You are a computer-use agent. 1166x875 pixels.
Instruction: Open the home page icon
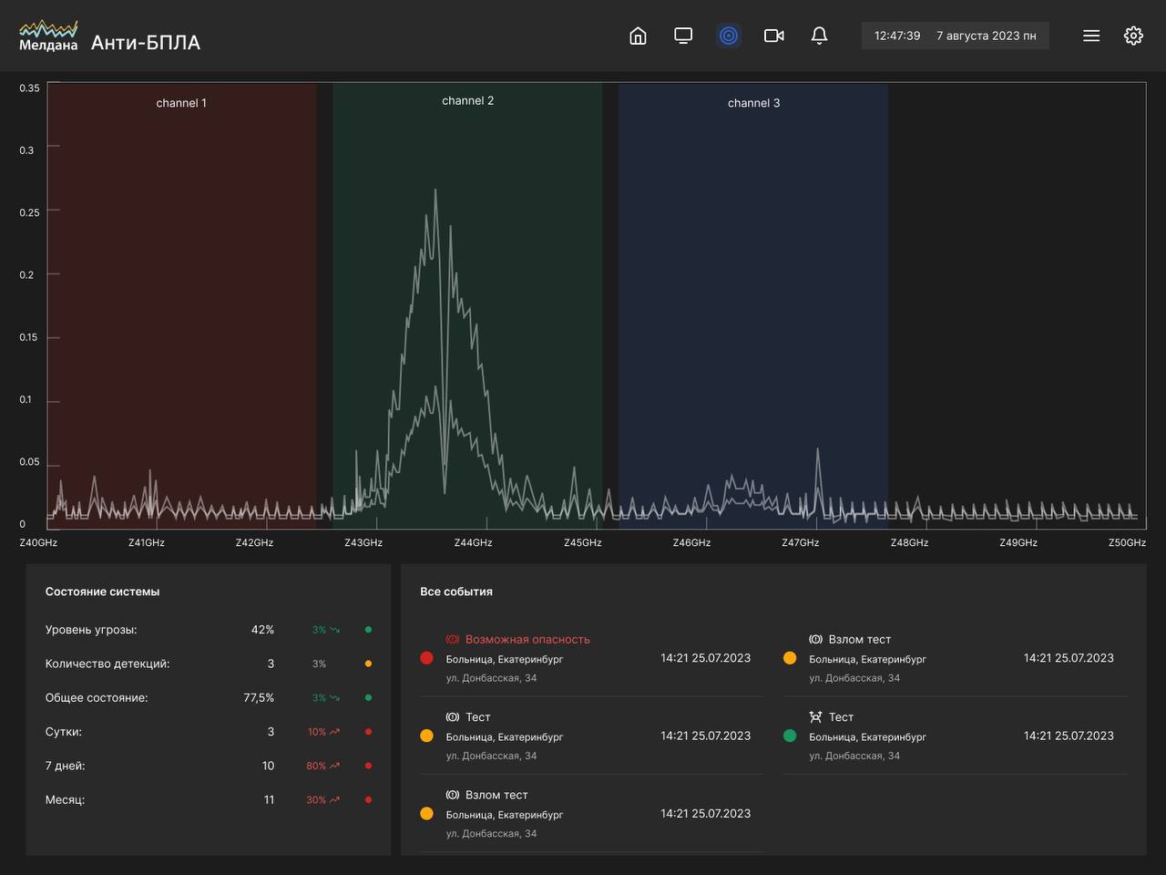tap(638, 36)
